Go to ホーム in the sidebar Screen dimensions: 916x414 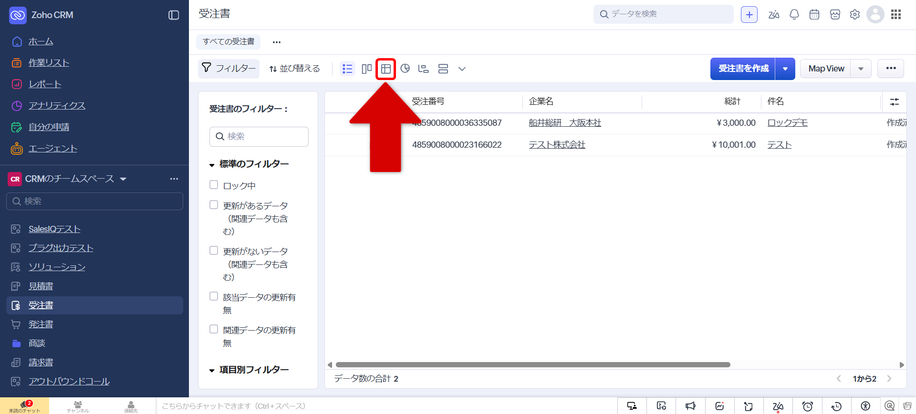41,41
